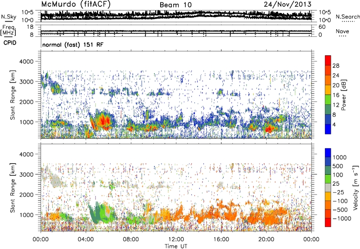Click Slant Range label of velocity panel
This screenshot has height=249, width=360.
point(13,187)
